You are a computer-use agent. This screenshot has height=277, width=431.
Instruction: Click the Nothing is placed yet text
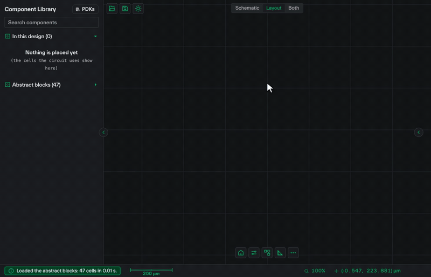coord(51,52)
